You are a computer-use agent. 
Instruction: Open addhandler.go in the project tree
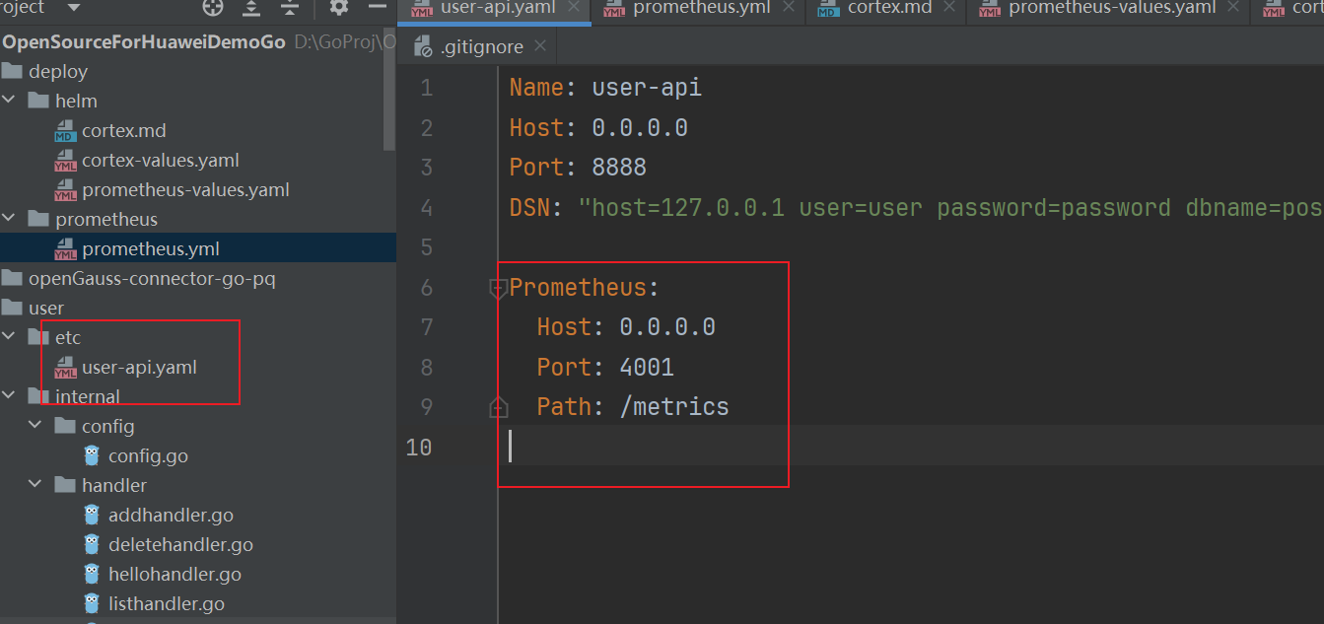(171, 515)
